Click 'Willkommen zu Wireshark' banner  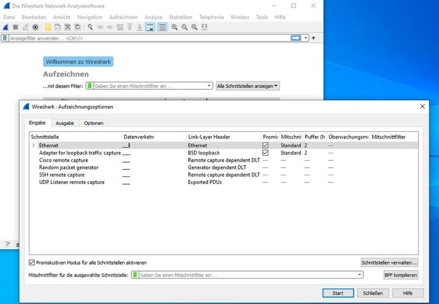pos(78,62)
